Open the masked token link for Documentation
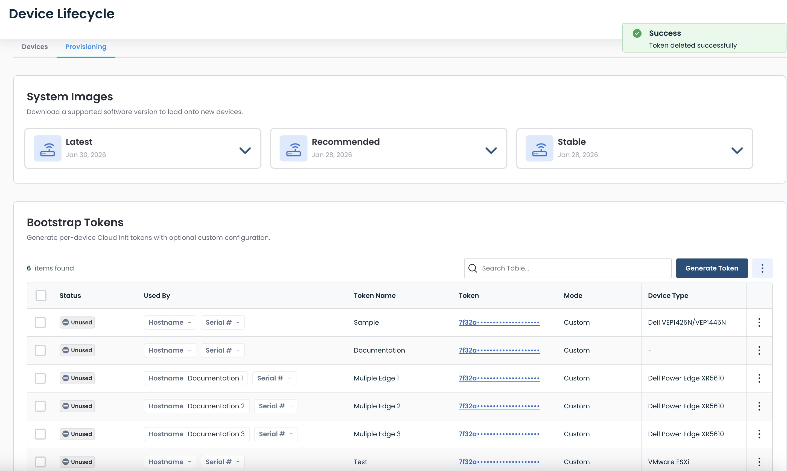The width and height of the screenshot is (787, 471). [499, 350]
